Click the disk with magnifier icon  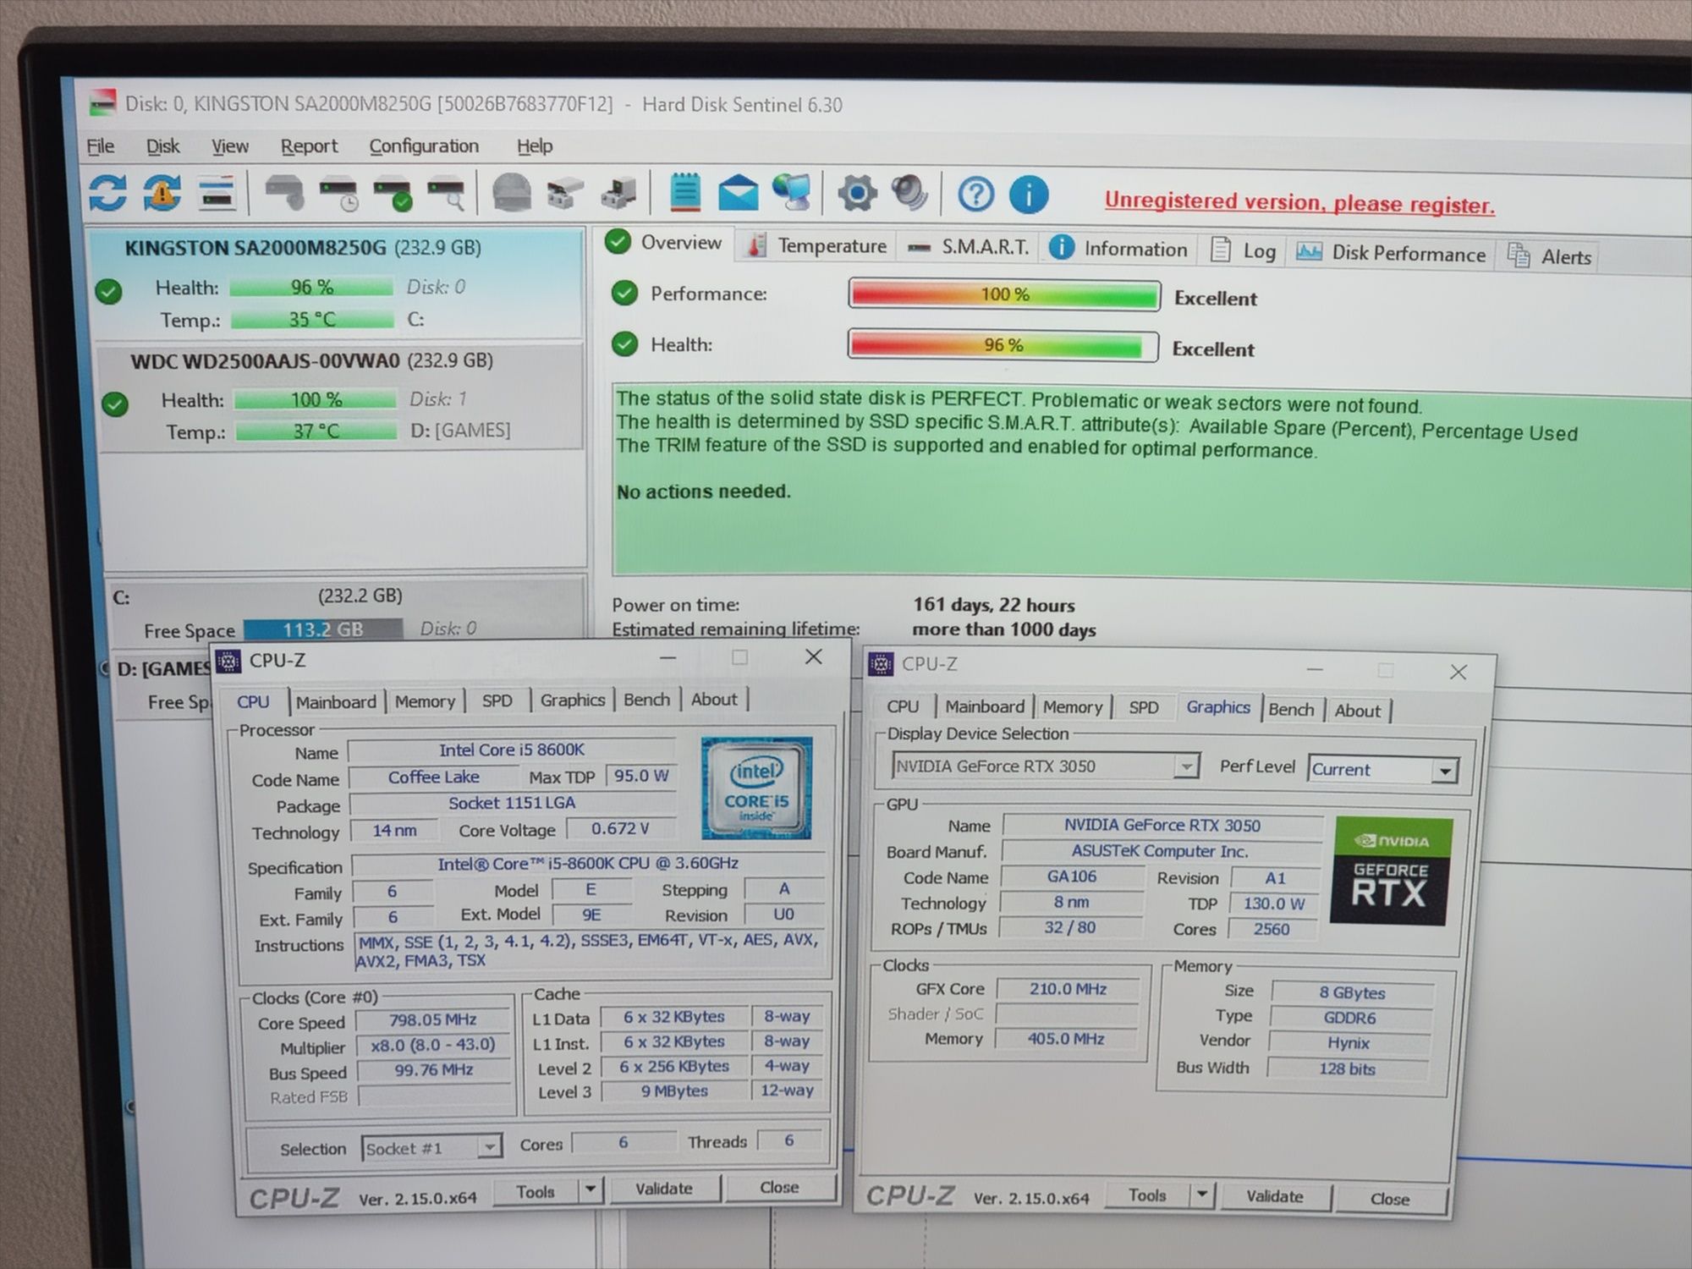pos(447,193)
